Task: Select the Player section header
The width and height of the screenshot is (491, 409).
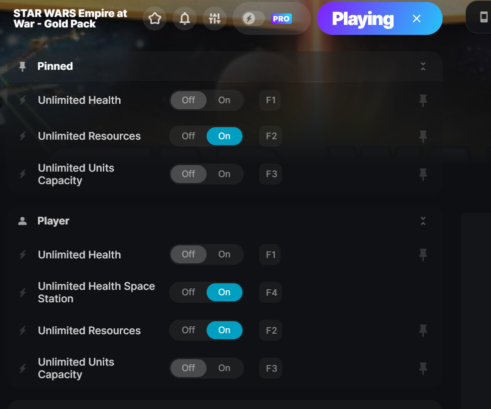Action: click(53, 221)
